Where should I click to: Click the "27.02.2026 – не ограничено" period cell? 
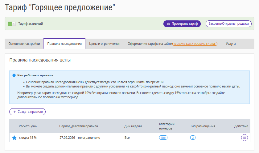[80, 138]
